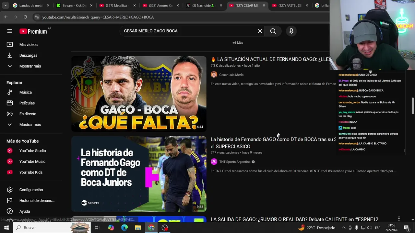Image resolution: width=415 pixels, height=233 pixels.
Task: Open La salida de Gago ESPNF12 video title
Action: pyautogui.click(x=294, y=219)
